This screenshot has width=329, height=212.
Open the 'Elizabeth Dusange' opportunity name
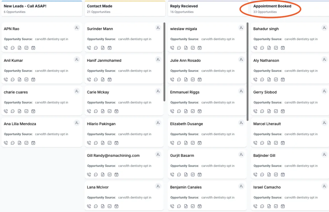187,124
